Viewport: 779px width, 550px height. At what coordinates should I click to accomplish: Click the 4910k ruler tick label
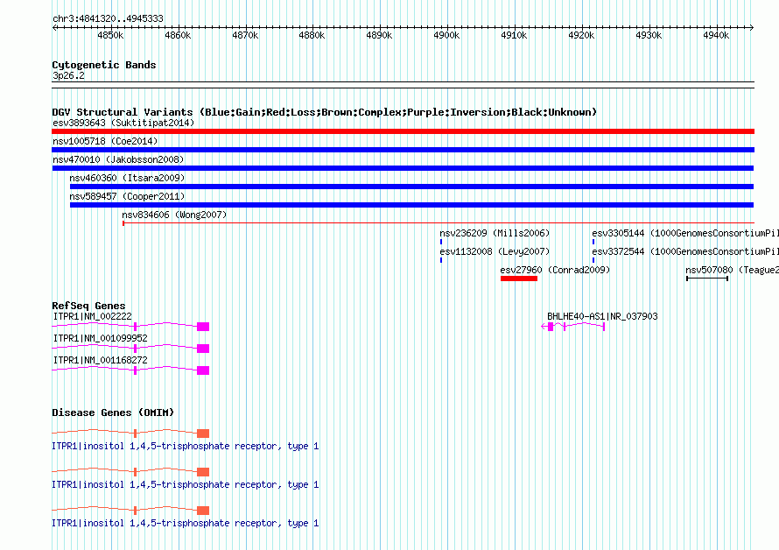point(514,35)
